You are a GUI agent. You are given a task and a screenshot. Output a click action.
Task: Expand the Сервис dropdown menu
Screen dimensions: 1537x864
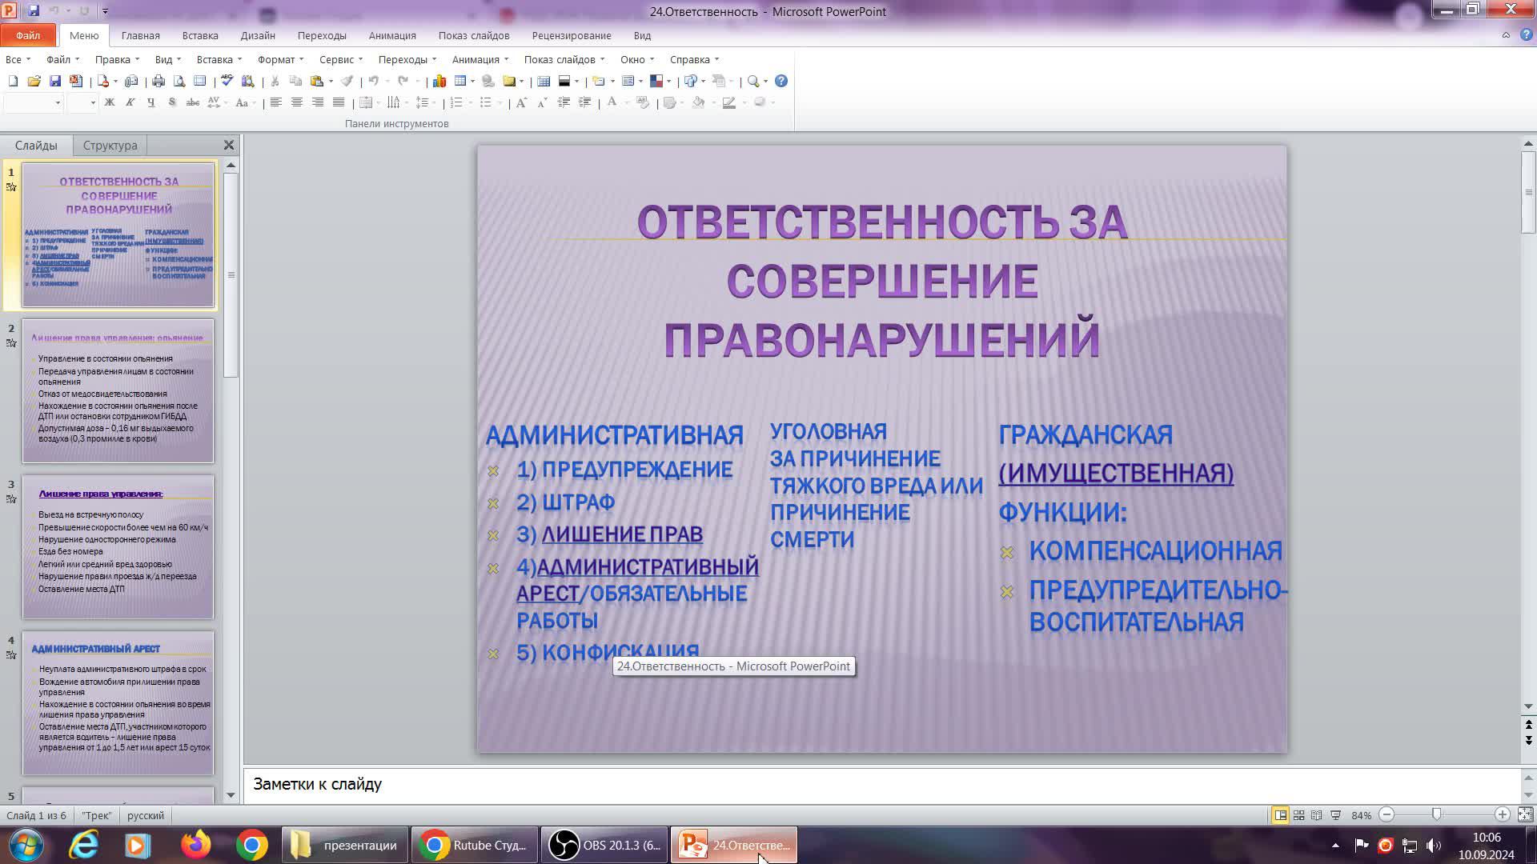[x=339, y=59]
